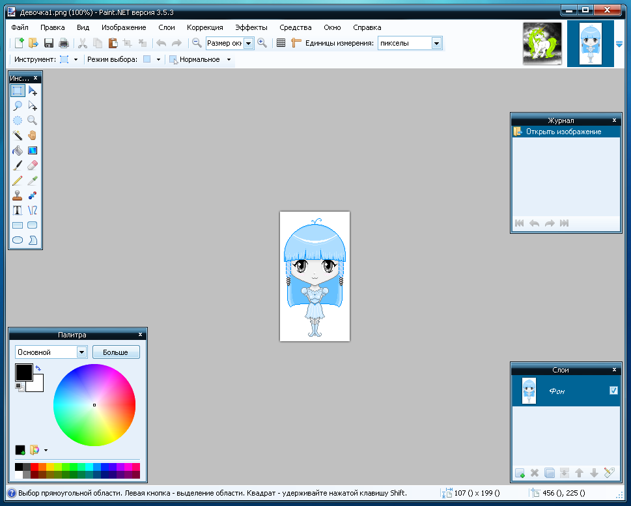Toggle visibility checkbox of Фон layer

(x=613, y=391)
